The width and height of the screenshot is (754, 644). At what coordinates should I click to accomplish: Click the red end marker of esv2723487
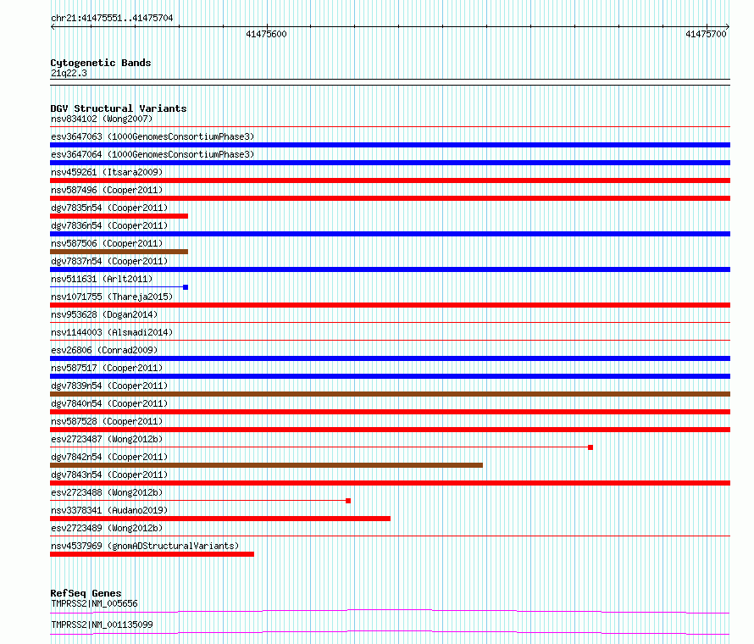coord(590,447)
